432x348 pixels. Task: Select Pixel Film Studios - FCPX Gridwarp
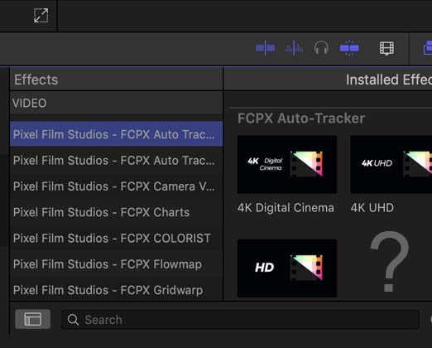(x=116, y=290)
